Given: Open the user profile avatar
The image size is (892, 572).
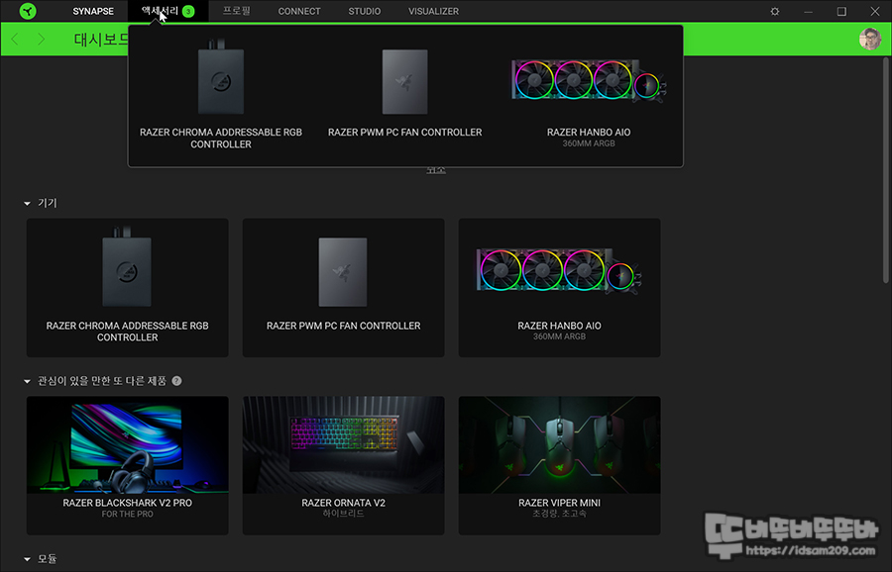Looking at the screenshot, I should pyautogui.click(x=870, y=40).
